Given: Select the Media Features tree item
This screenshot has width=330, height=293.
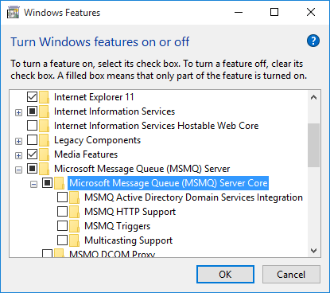Looking at the screenshot, I should 86,154.
